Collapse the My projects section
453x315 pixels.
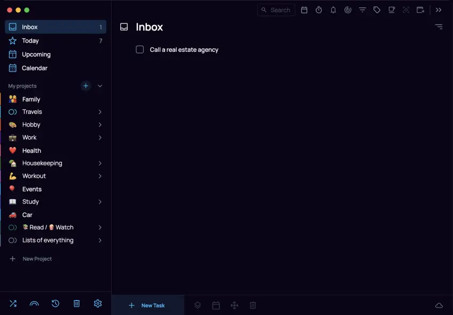pyautogui.click(x=100, y=86)
